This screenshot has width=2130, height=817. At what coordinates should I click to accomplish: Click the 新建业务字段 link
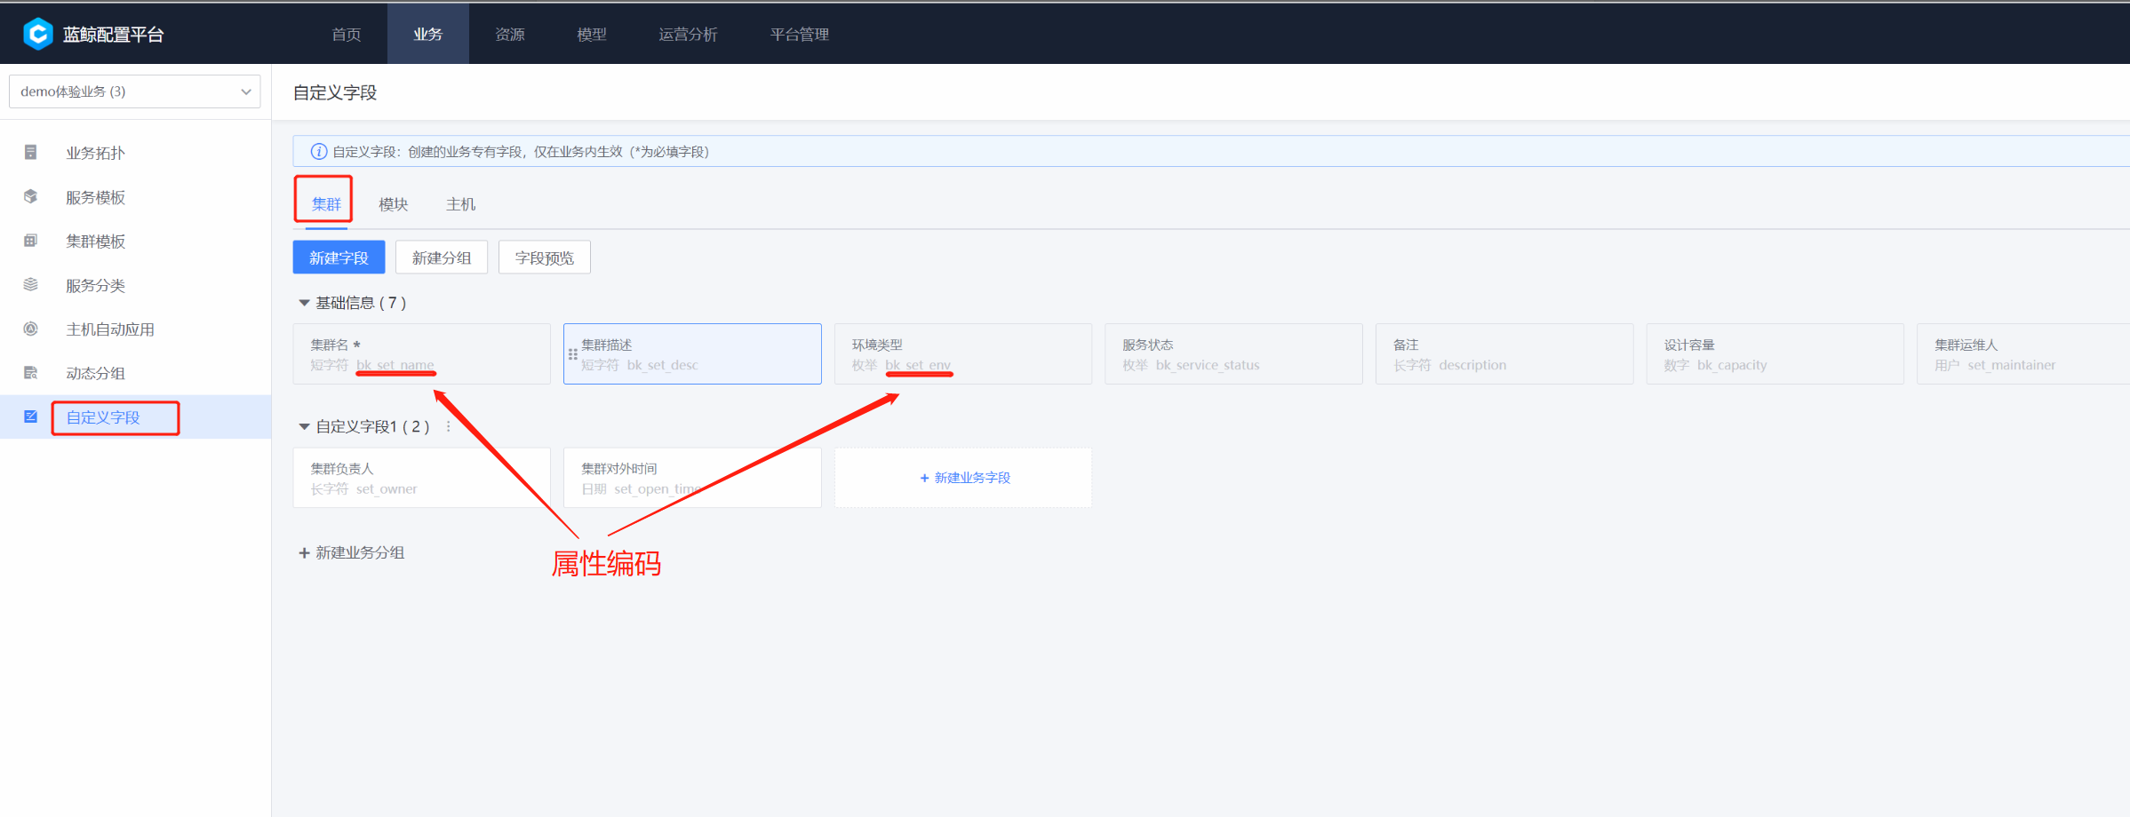tap(972, 478)
